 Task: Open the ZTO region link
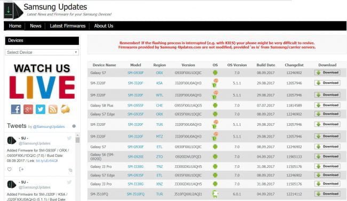[x=159, y=157]
